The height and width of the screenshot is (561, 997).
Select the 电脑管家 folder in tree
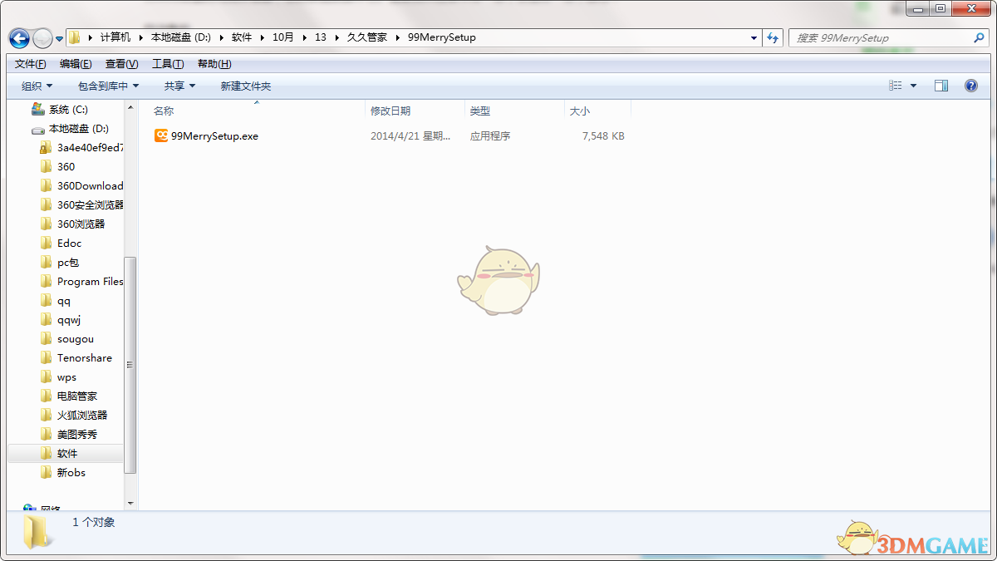click(77, 396)
